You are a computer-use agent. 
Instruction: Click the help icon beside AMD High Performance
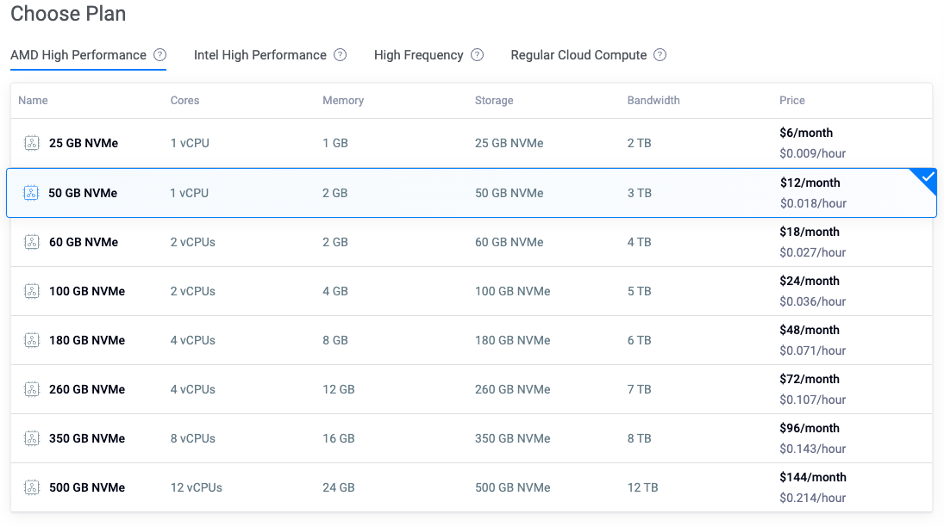159,55
